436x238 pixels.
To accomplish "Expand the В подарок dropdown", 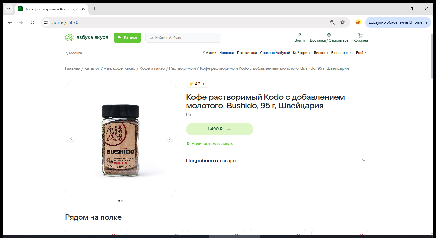I will coord(342,53).
